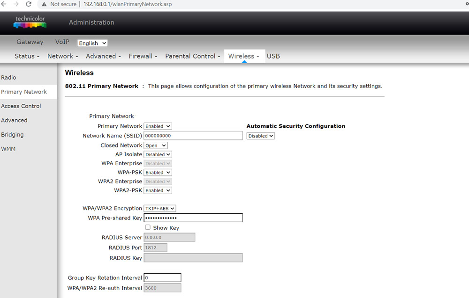Open the Radio sidebar page
Screen dimensions: 469x298
(8, 78)
